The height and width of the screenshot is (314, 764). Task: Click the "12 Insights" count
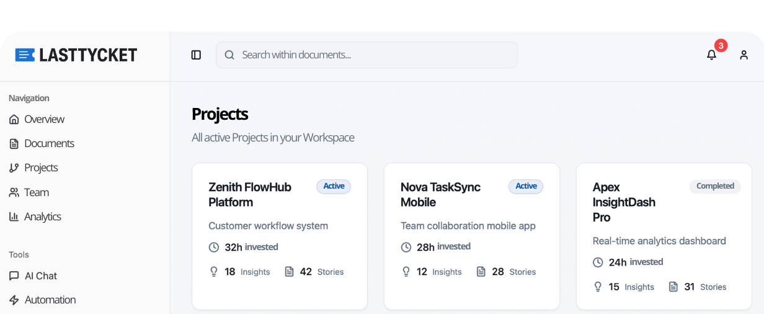tap(440, 272)
